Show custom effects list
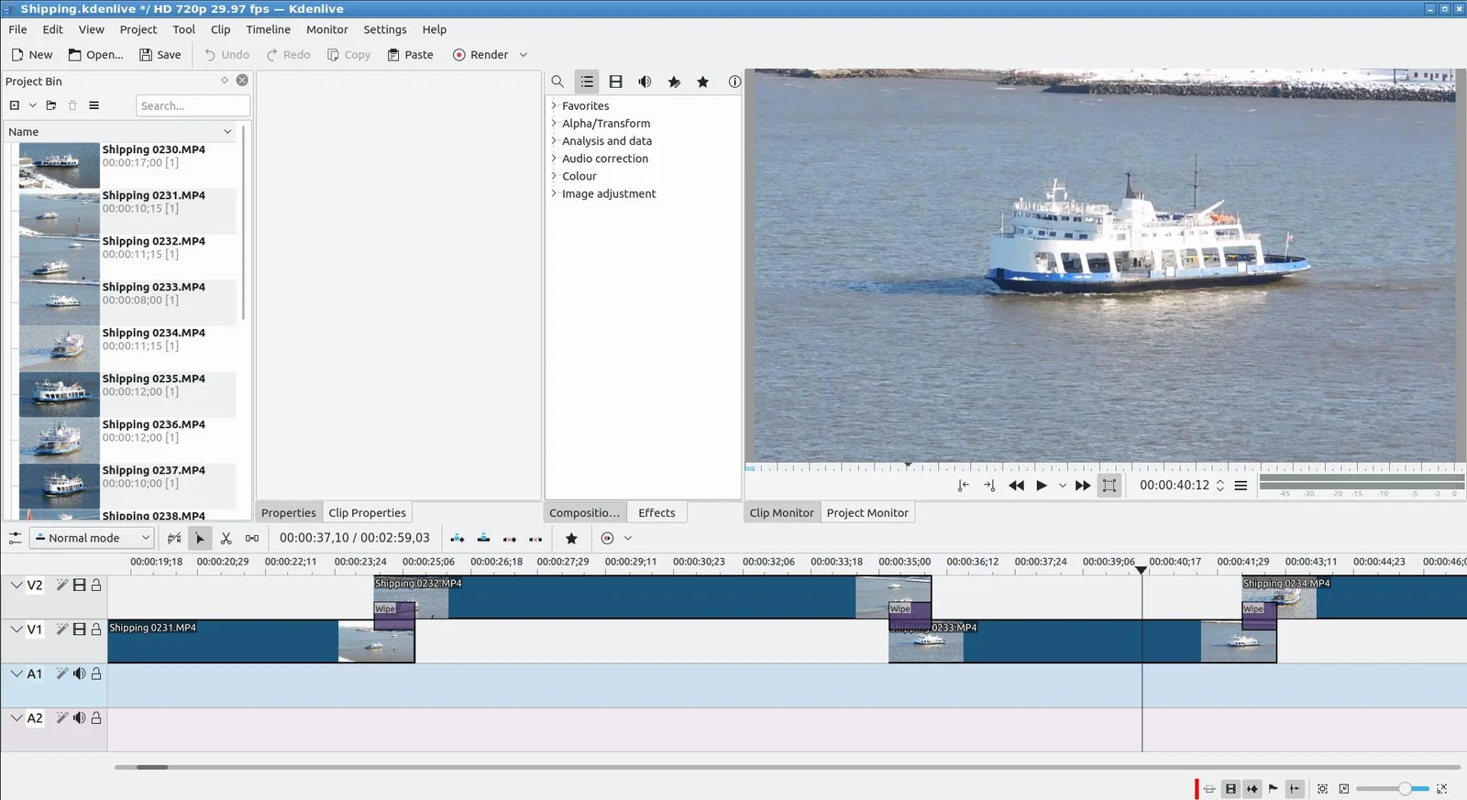This screenshot has height=800, width=1467. click(x=674, y=82)
